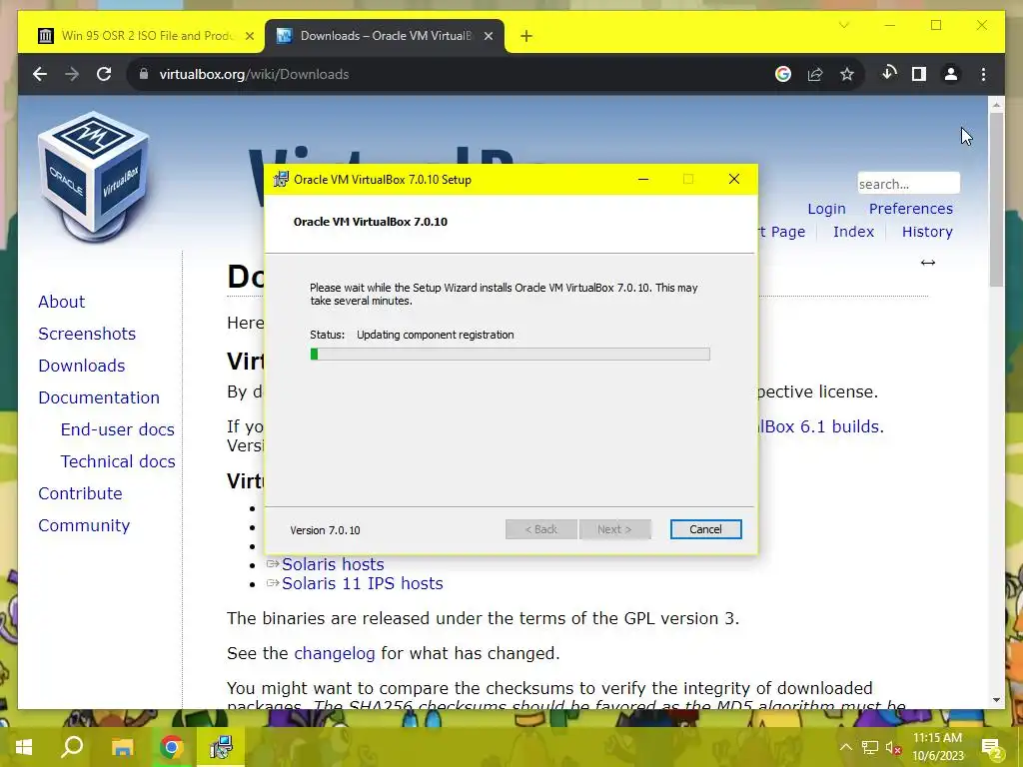Click the taskbar clock and date
The image size is (1023, 767).
(937, 747)
